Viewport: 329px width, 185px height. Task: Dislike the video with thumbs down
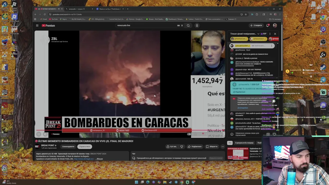(x=182, y=146)
